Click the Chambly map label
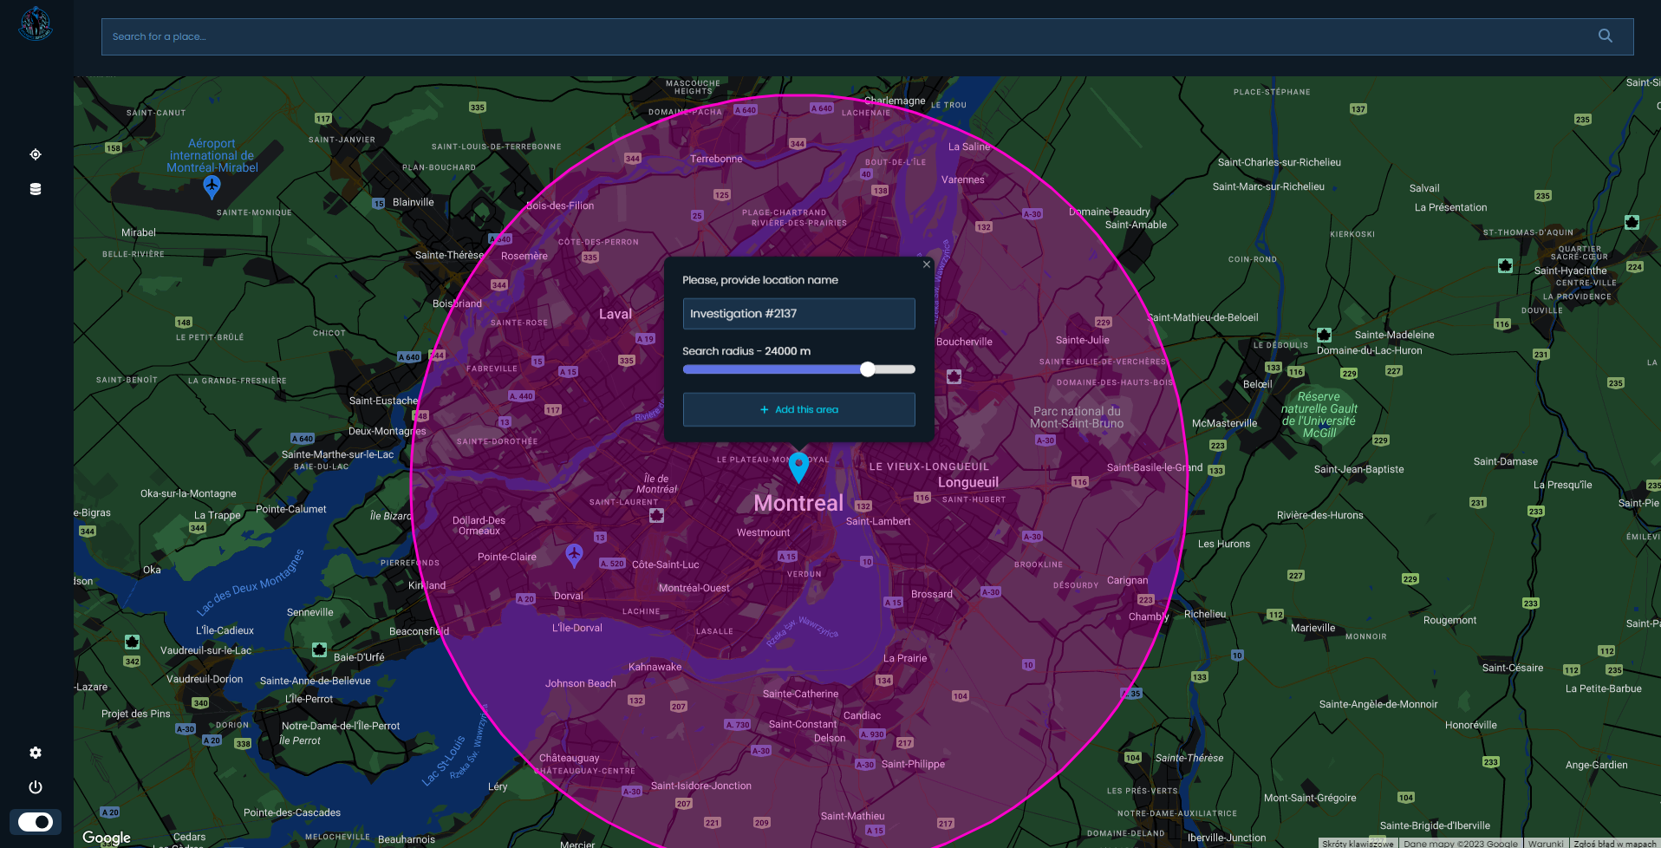 (1149, 616)
